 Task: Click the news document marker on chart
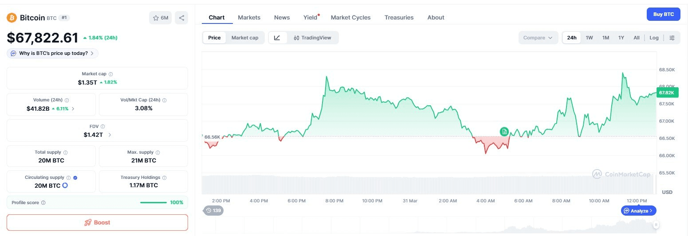(504, 132)
